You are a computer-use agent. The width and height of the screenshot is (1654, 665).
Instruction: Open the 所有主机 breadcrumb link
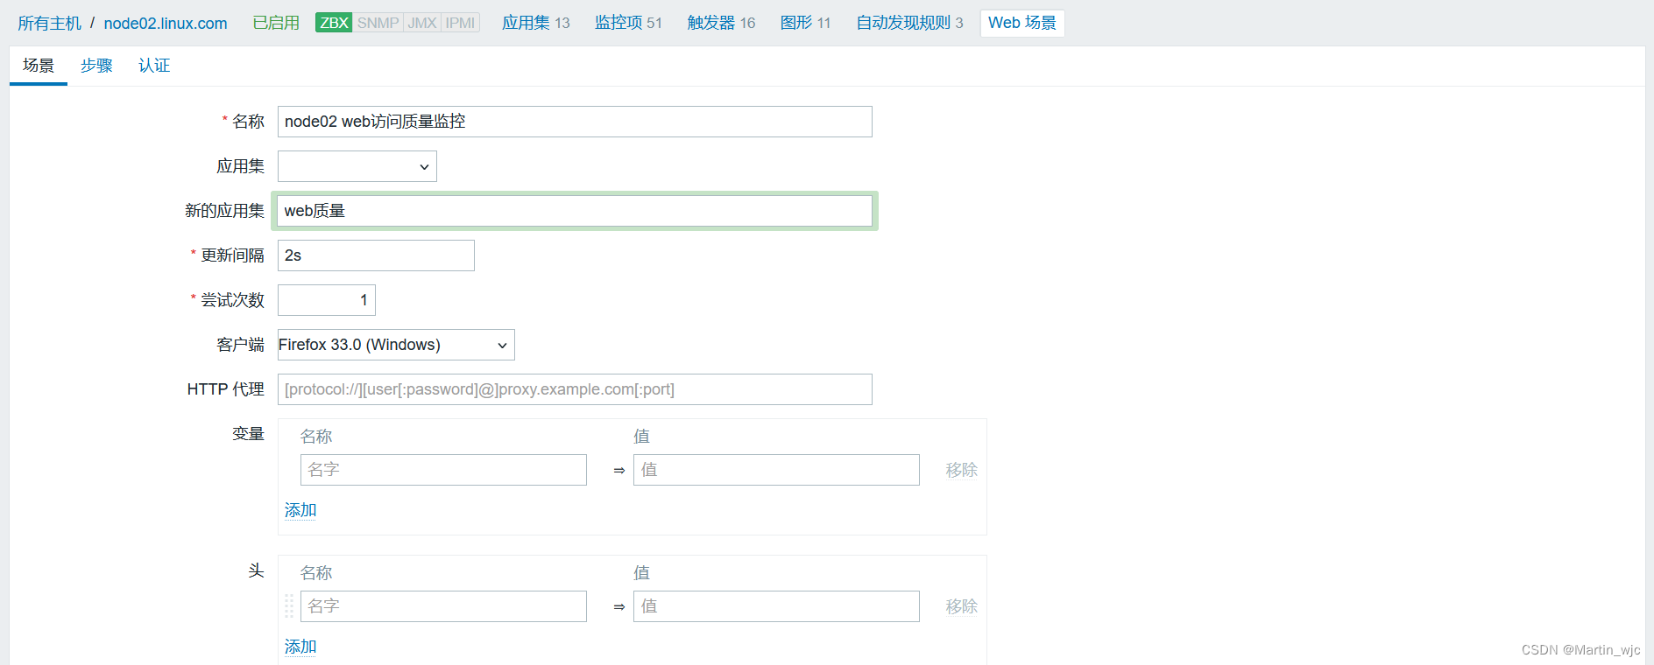49,23
